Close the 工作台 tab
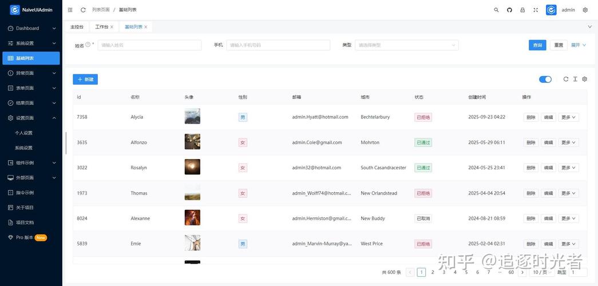The image size is (598, 286). tap(112, 27)
